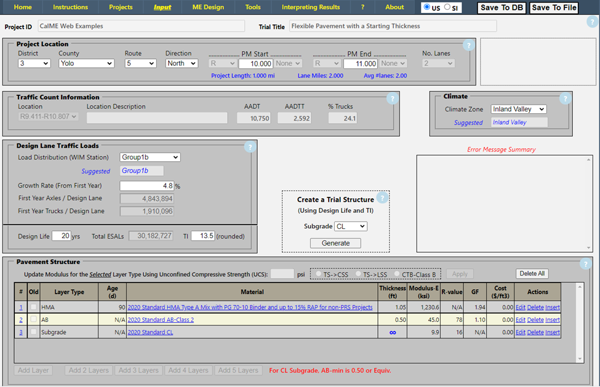Image resolution: width=600 pixels, height=387 pixels.
Task: Click help icon in Project Location panel
Action: 468,45
